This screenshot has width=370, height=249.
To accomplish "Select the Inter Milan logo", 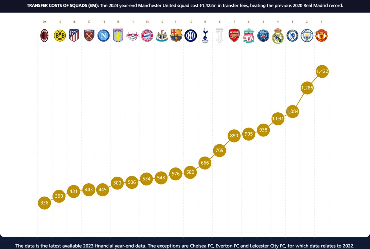I will (191, 35).
